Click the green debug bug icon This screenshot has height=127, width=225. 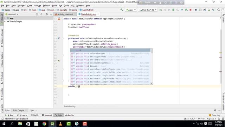coord(173,10)
